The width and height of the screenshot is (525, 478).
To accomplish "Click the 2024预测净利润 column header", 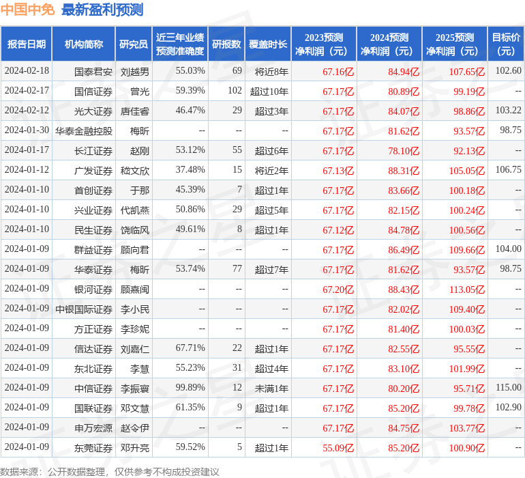I will (x=389, y=44).
